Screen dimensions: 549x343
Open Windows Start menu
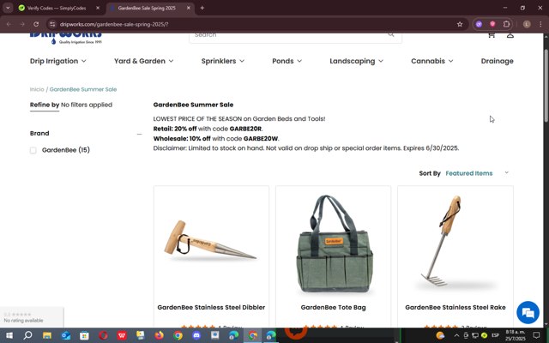click(9, 335)
